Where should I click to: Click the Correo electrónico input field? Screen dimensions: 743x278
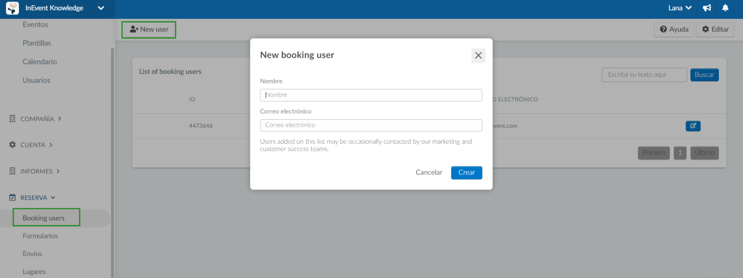pyautogui.click(x=371, y=125)
